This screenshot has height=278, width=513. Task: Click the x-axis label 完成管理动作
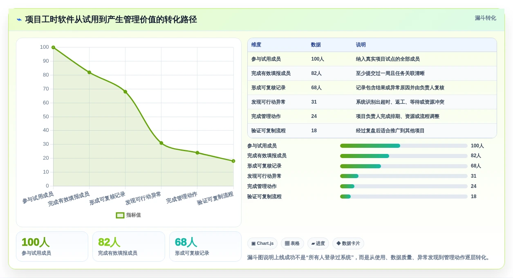click(182, 197)
